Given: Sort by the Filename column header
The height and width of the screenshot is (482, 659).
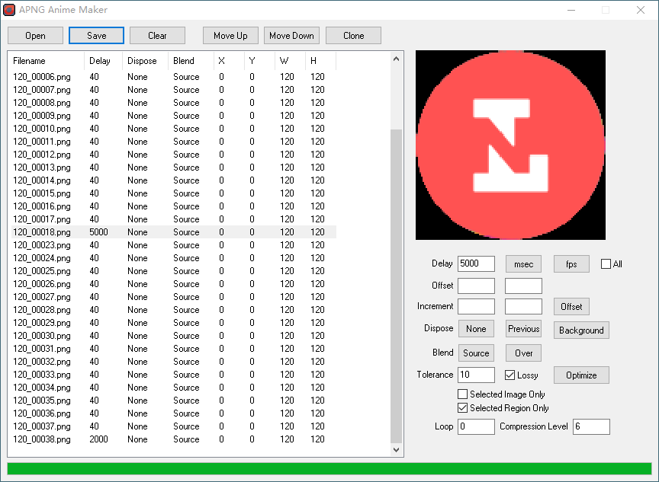Looking at the screenshot, I should point(47,61).
